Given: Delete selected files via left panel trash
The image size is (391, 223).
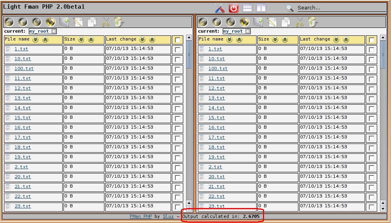Looking at the screenshot, I should tap(119, 22).
